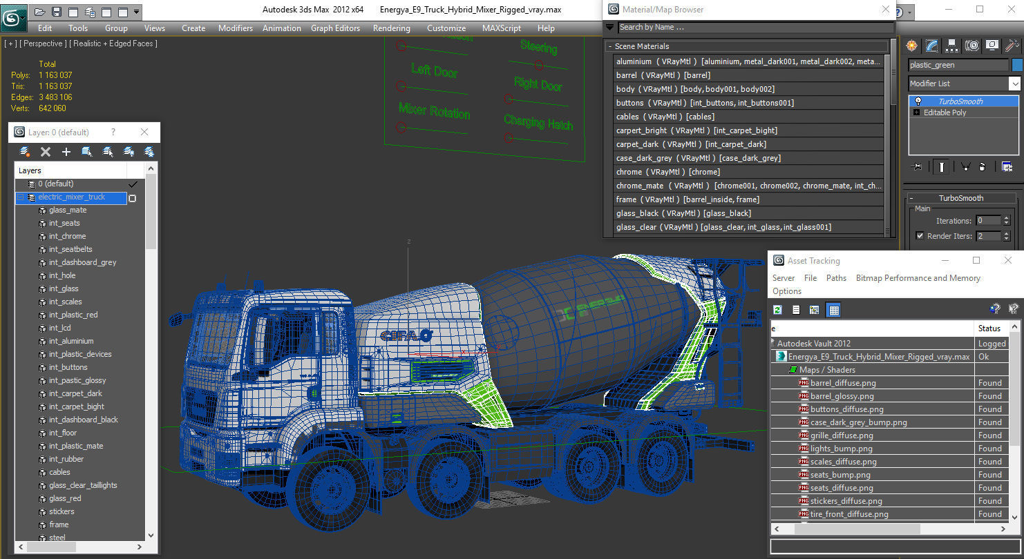The width and height of the screenshot is (1024, 559).
Task: Select the chrome (VRayMtl) material entry
Action: tap(749, 172)
